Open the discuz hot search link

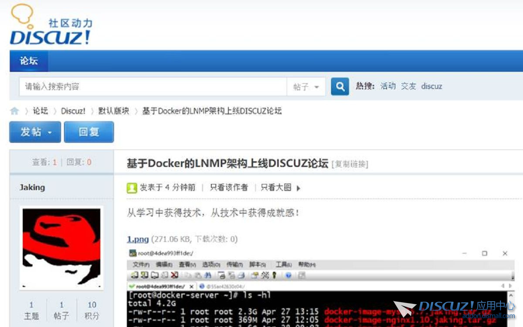(x=431, y=86)
